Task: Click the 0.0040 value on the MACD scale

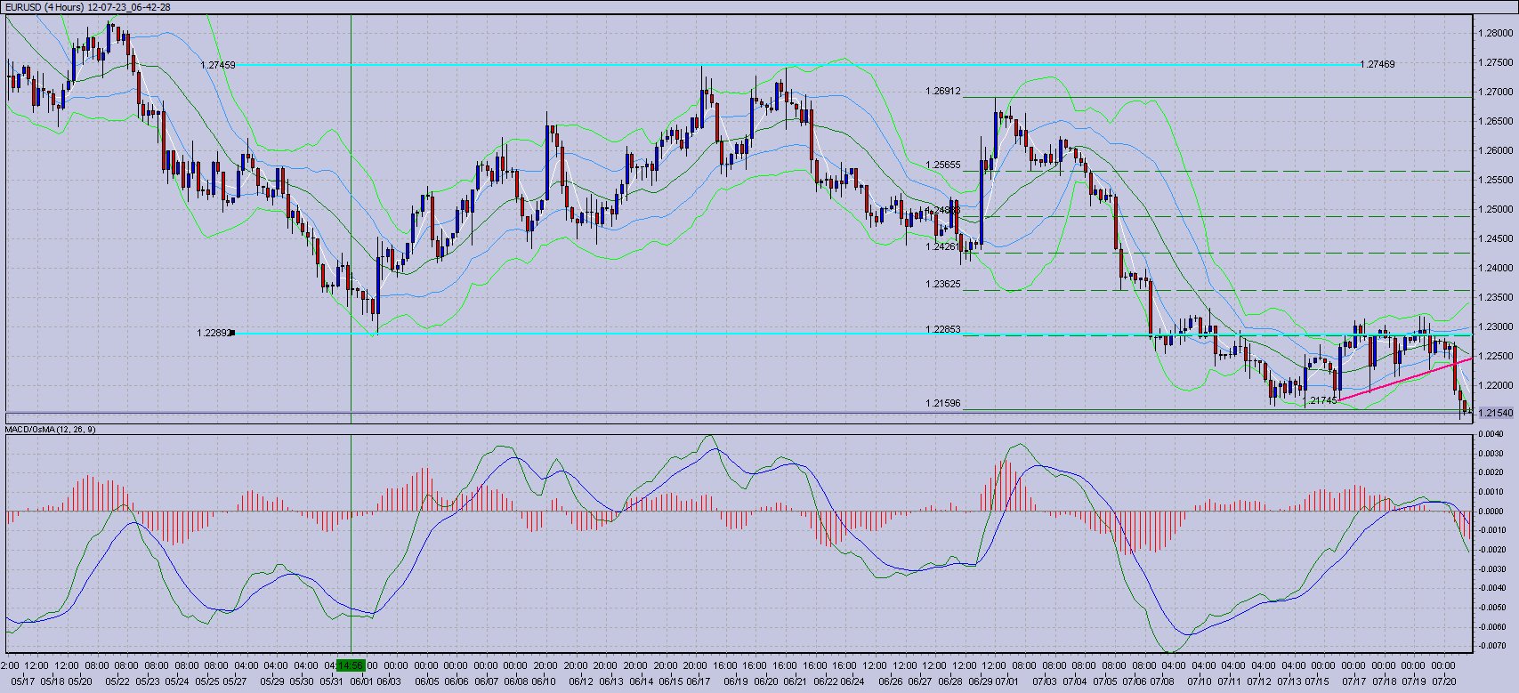Action: pos(1491,434)
